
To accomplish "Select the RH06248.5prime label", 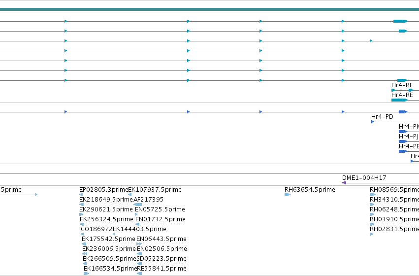I will point(394,209).
